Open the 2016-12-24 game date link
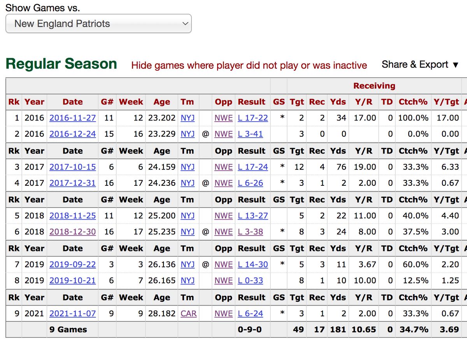This screenshot has width=467, height=342. click(72, 134)
